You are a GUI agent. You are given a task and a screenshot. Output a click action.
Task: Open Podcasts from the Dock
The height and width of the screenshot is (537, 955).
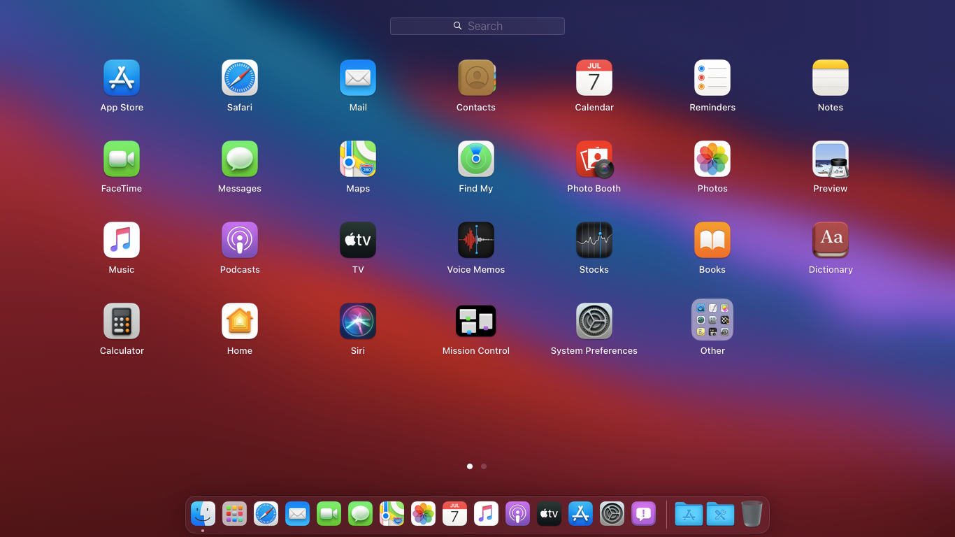518,514
